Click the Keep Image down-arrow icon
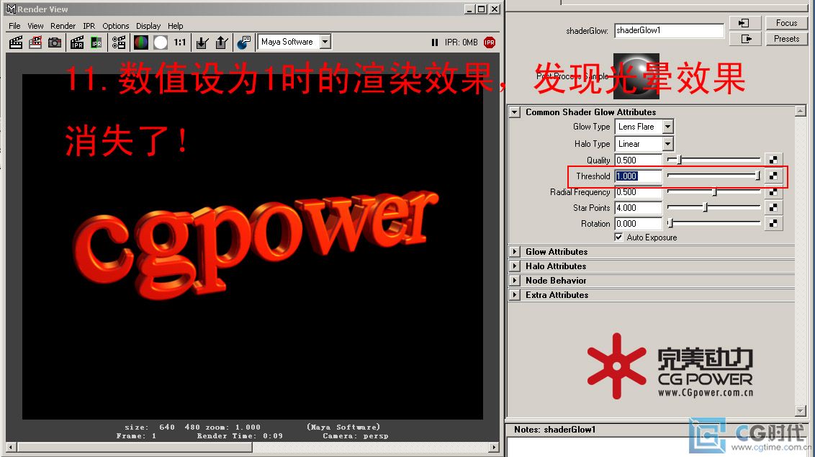Viewport: 815px width, 457px height. click(x=202, y=42)
